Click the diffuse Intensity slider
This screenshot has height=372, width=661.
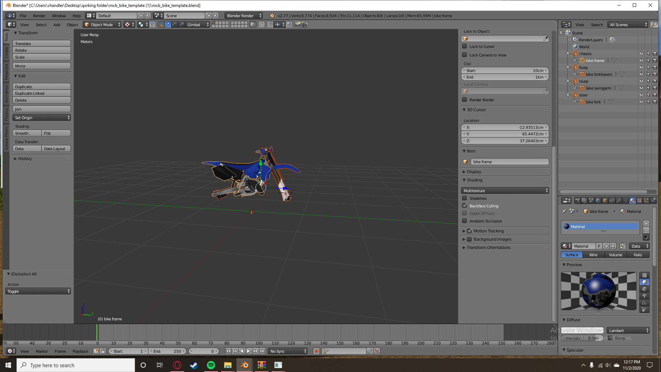click(x=583, y=338)
